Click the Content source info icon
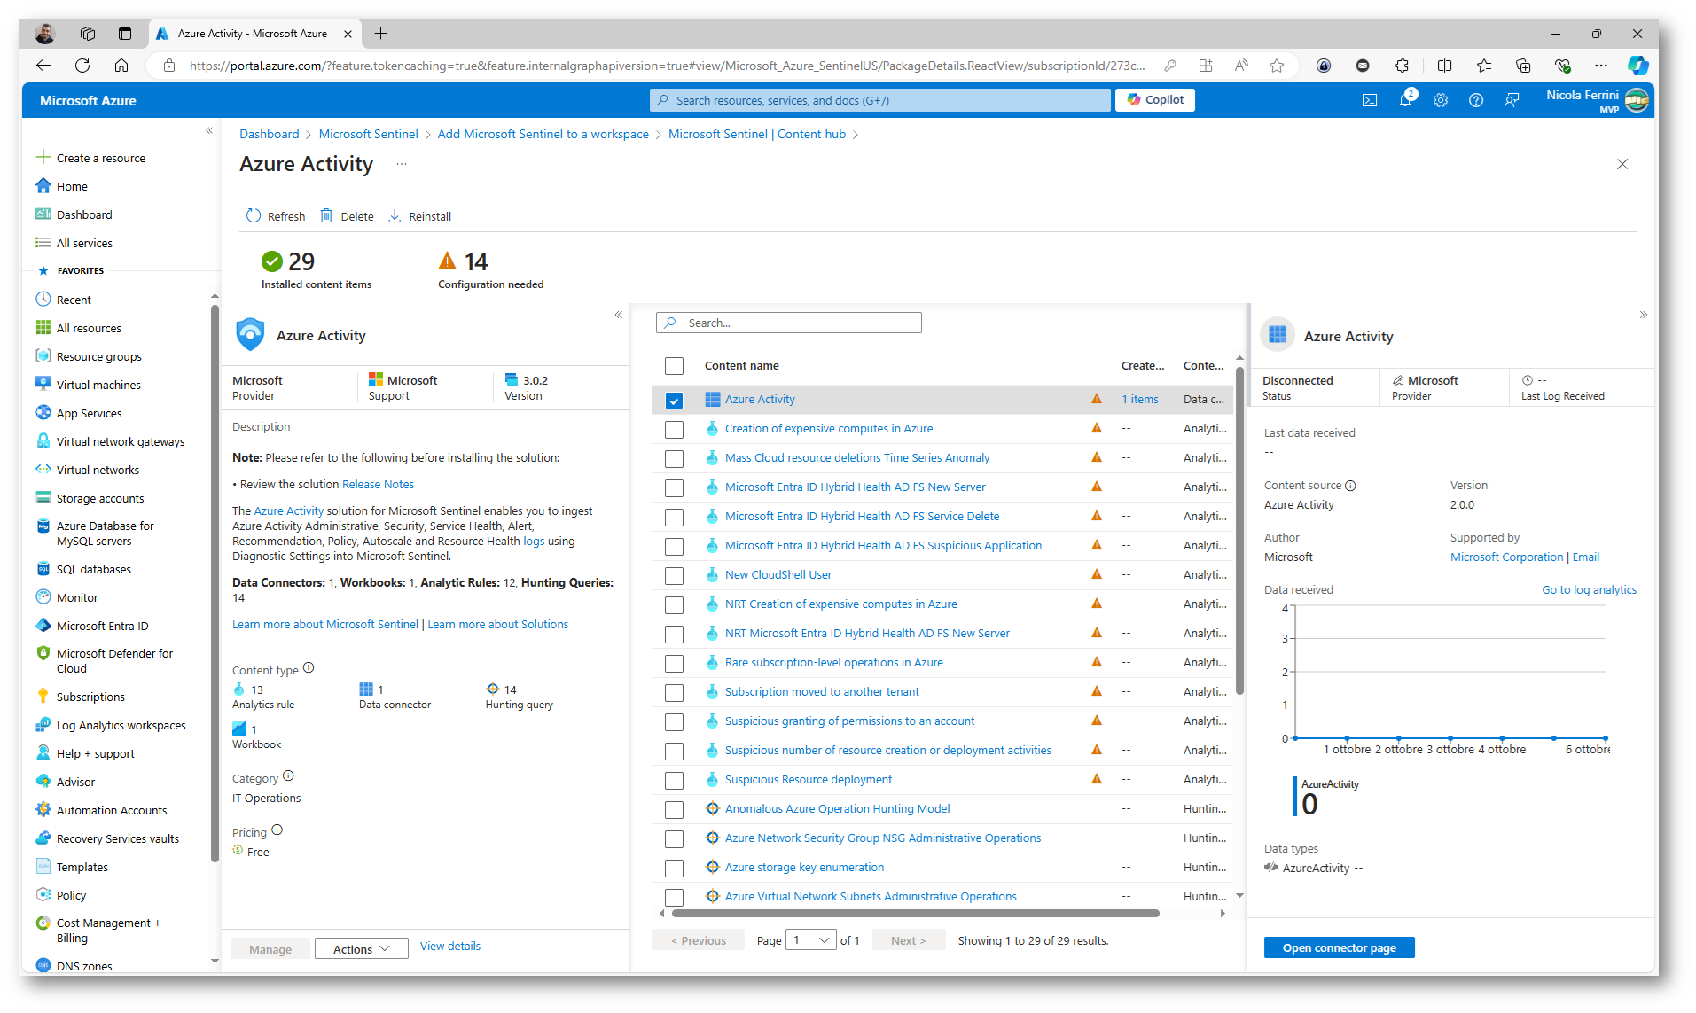 tap(1350, 486)
